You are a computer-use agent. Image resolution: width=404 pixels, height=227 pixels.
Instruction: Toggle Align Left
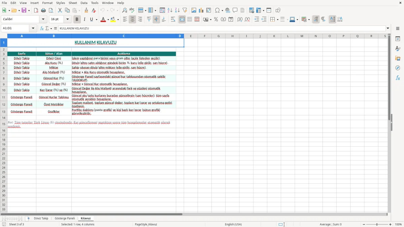click(x=125, y=20)
